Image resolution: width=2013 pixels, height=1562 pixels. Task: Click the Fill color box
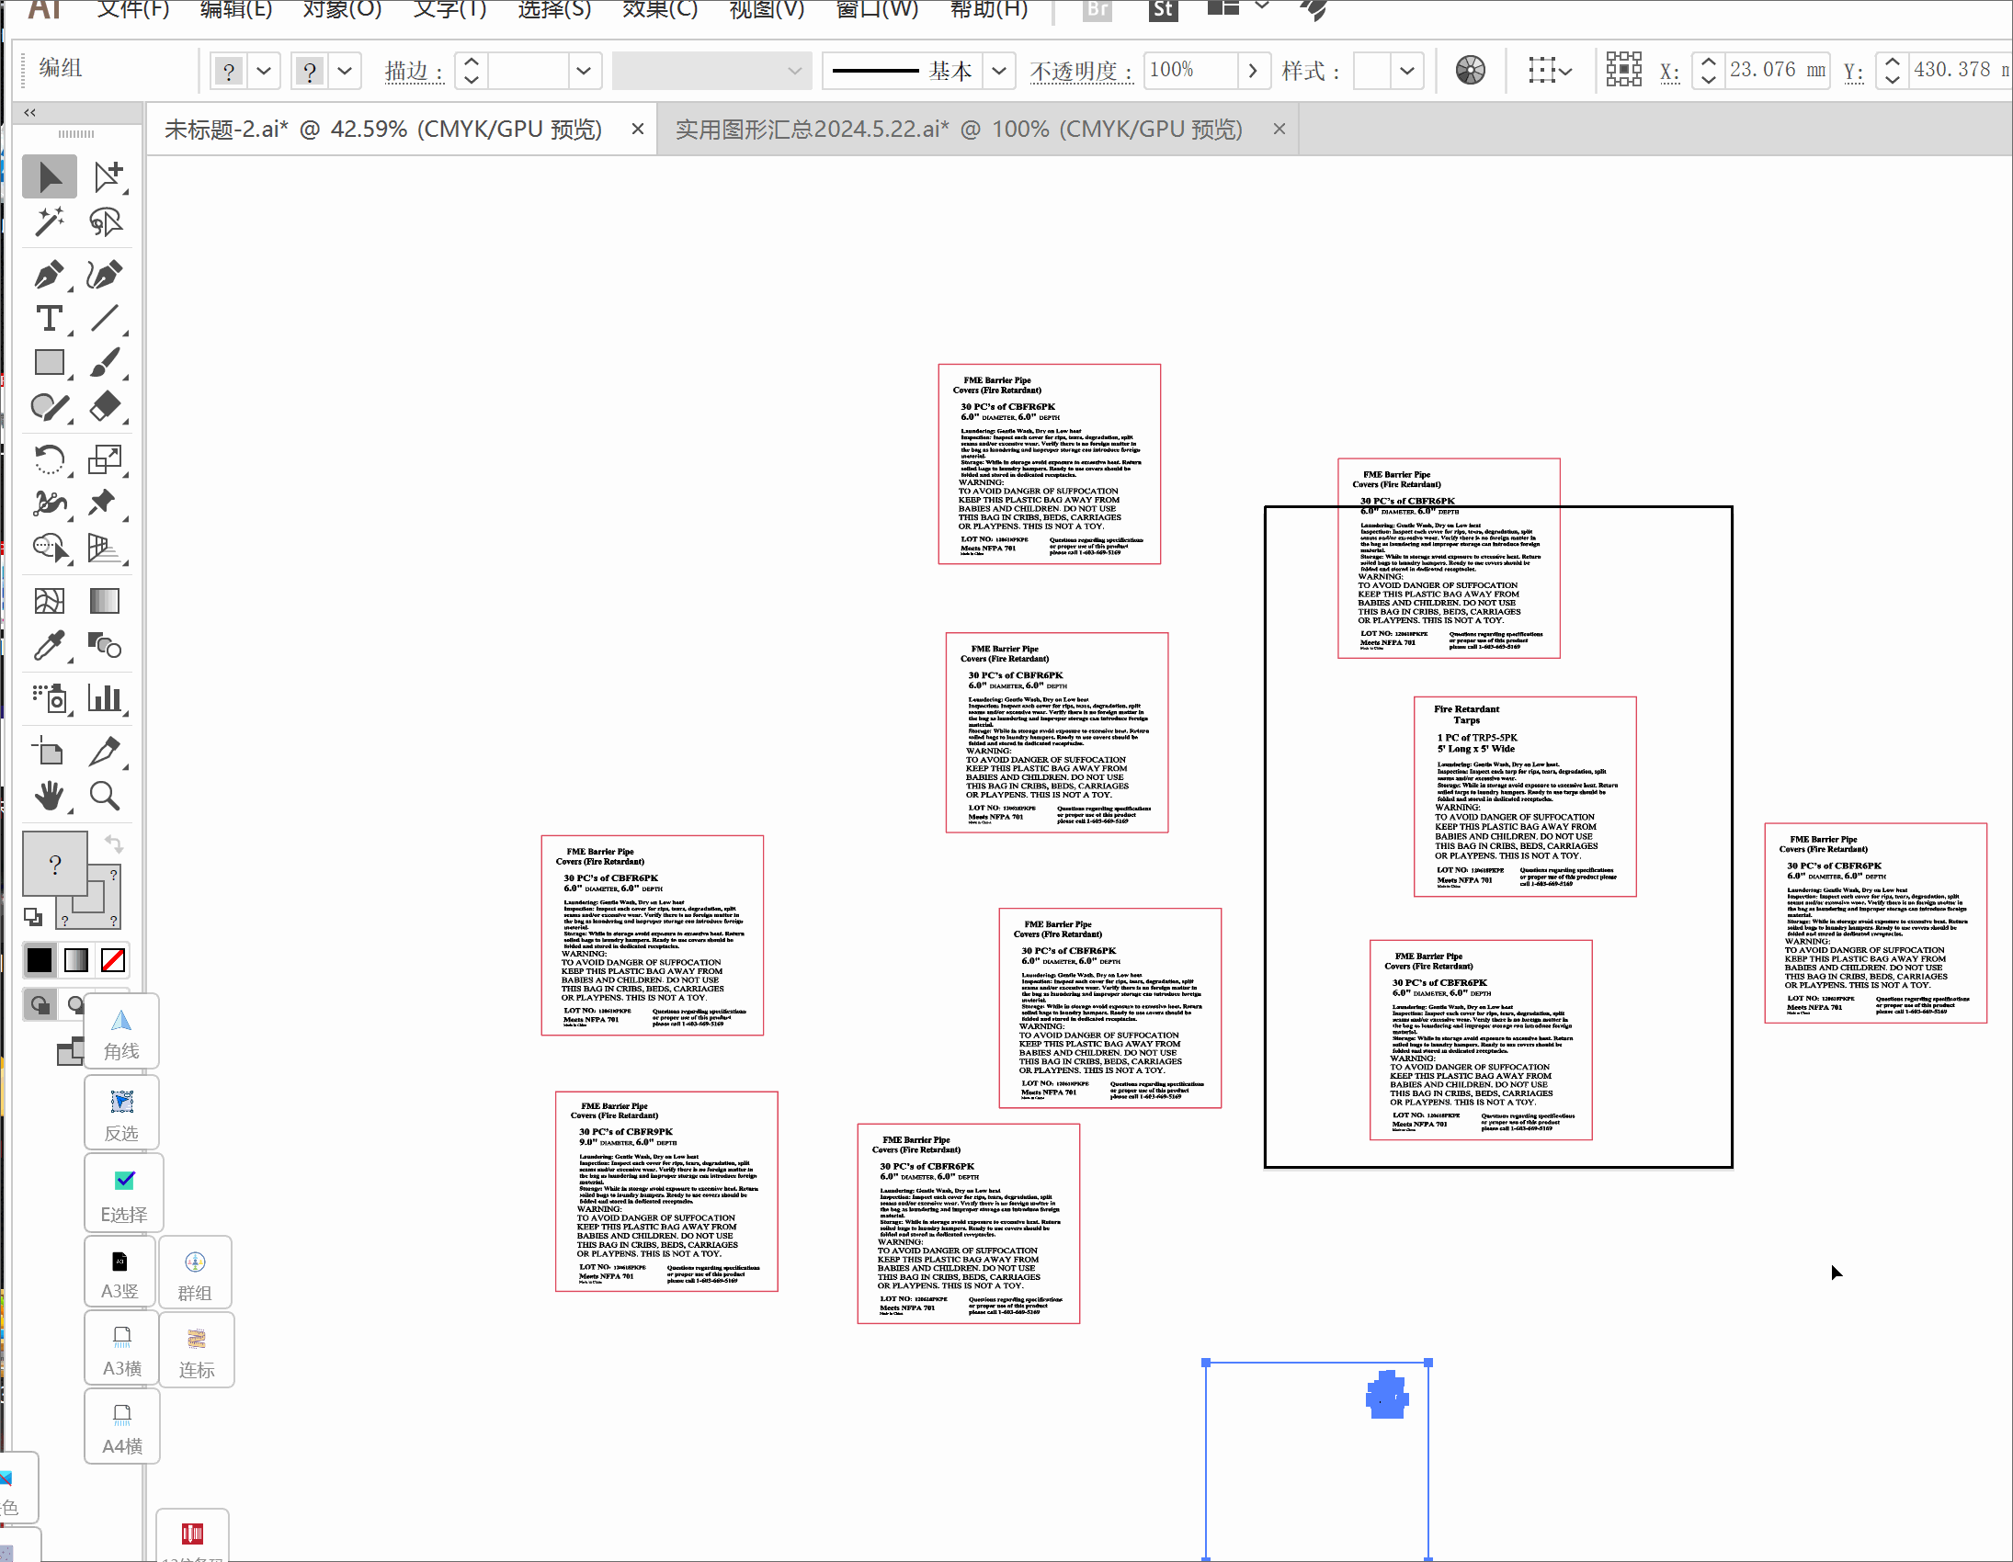tap(54, 864)
